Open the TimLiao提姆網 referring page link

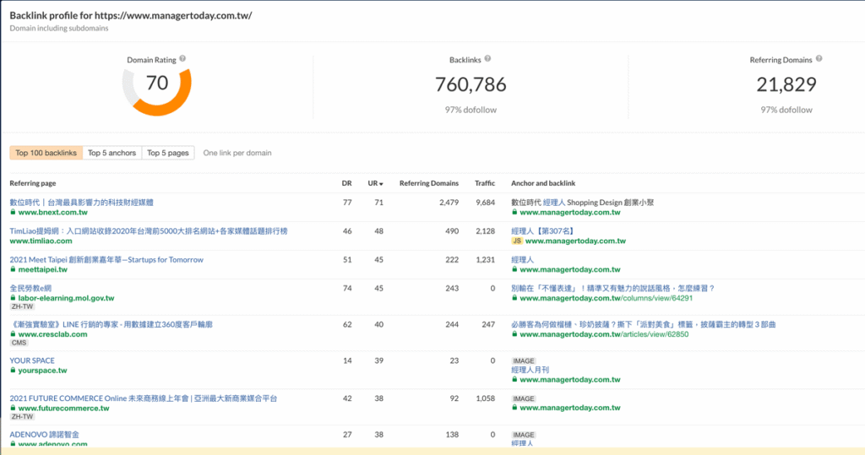coord(149,231)
